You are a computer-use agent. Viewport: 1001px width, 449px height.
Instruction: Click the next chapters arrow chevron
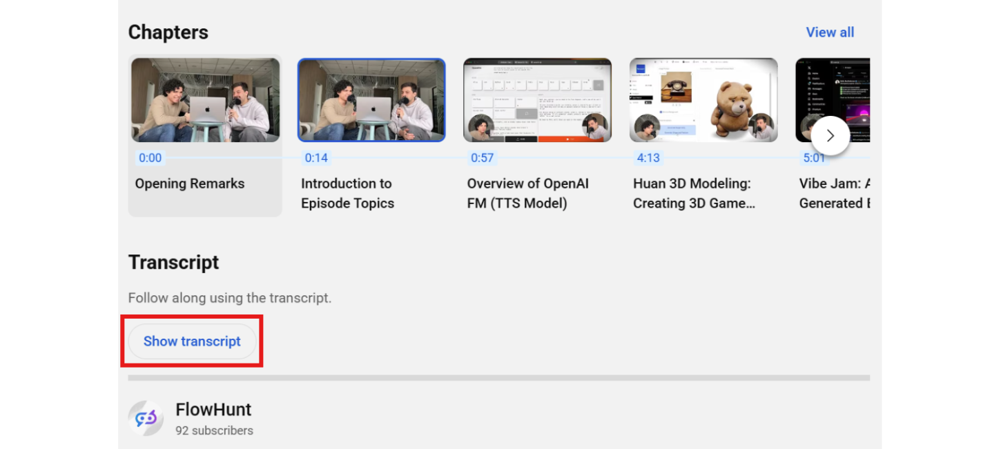830,135
